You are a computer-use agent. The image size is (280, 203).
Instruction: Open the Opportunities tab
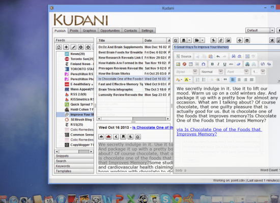[110, 30]
